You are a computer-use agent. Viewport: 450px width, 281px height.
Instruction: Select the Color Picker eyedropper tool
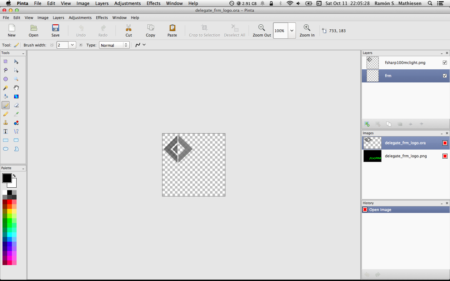pos(16,114)
